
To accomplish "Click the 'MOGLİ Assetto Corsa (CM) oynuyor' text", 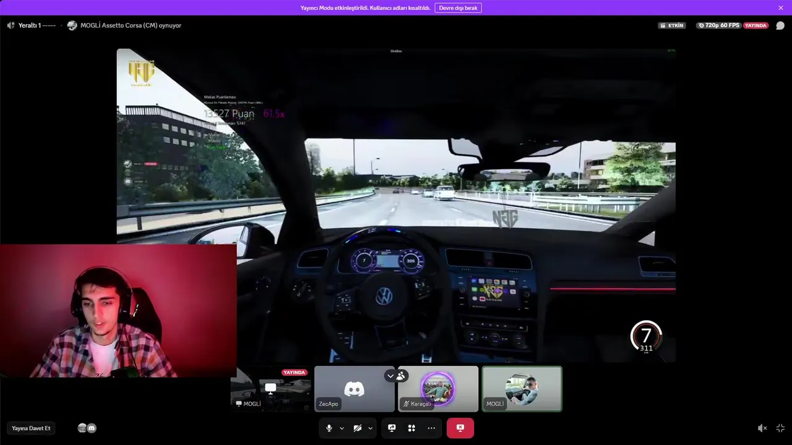I will click(x=131, y=25).
